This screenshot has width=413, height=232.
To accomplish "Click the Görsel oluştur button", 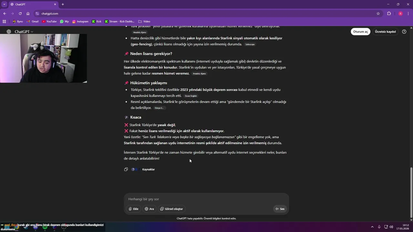I will coord(172,209).
